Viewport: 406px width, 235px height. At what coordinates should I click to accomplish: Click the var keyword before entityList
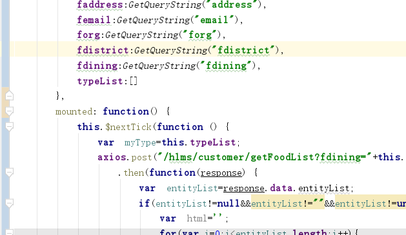[x=147, y=188]
